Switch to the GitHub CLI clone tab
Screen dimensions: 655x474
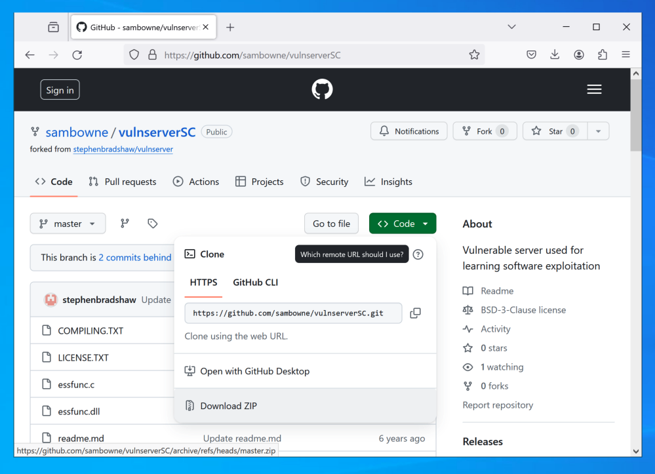click(x=255, y=283)
